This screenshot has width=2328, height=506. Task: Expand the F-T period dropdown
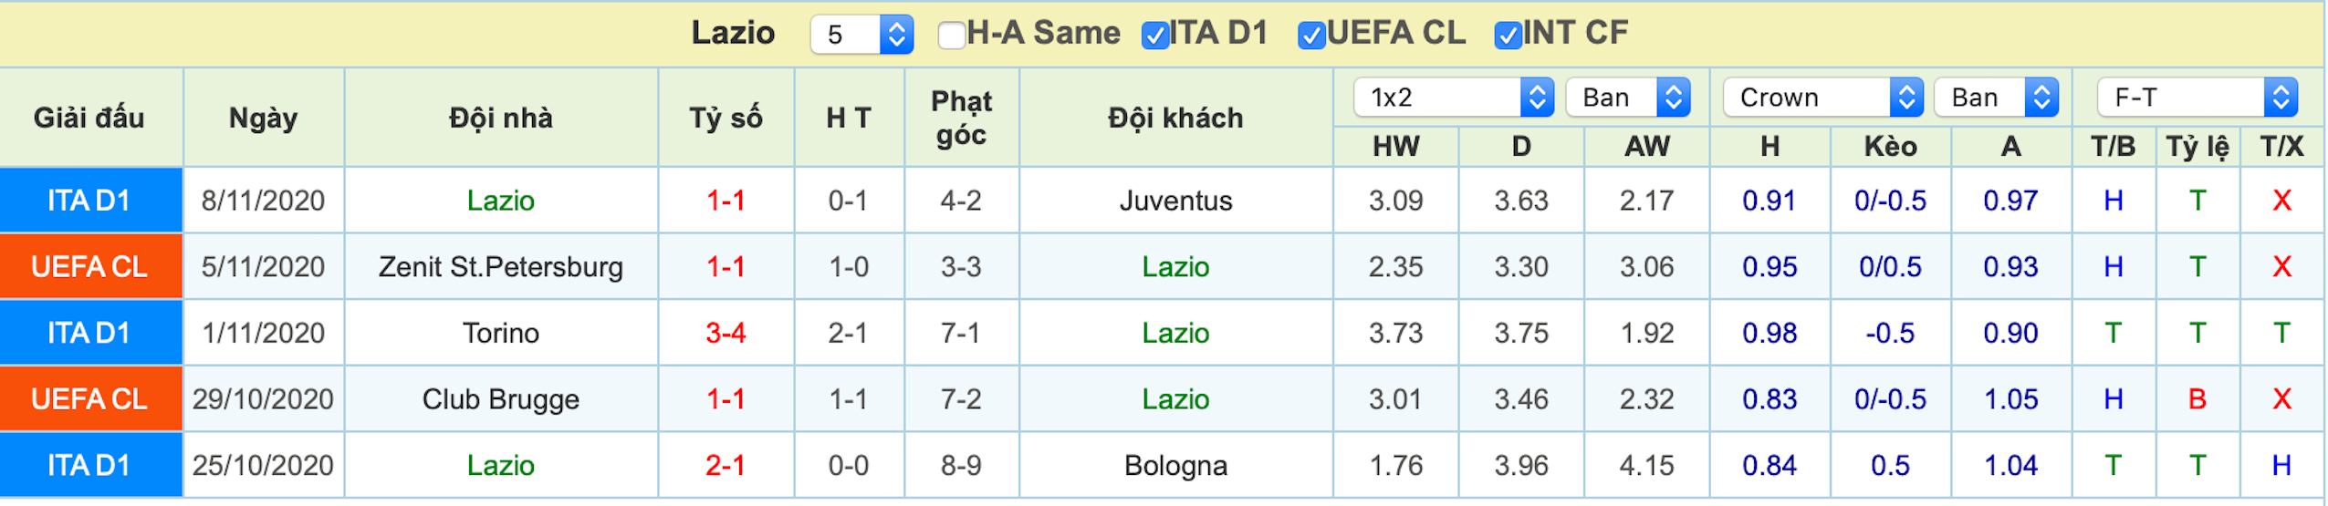click(x=2197, y=98)
